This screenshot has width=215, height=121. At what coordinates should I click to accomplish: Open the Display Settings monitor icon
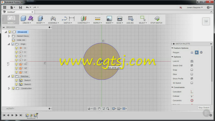[113, 109]
